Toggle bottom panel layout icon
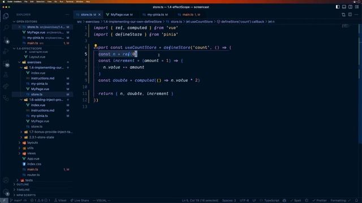Image resolution: width=362 pixels, height=203 pixels. 344,7
